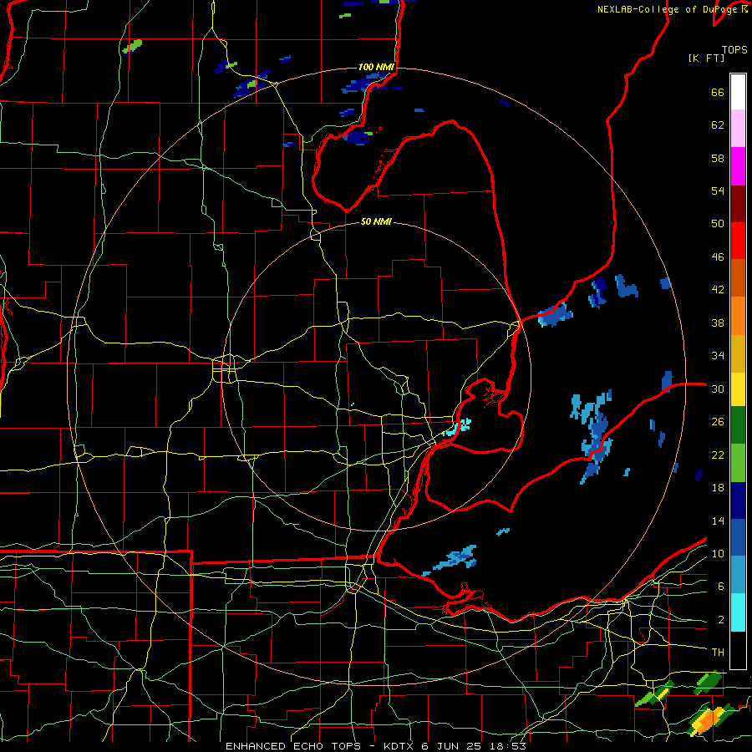Select the magenta color band in legend
Viewport: 752px width, 752px height.
pos(738,166)
